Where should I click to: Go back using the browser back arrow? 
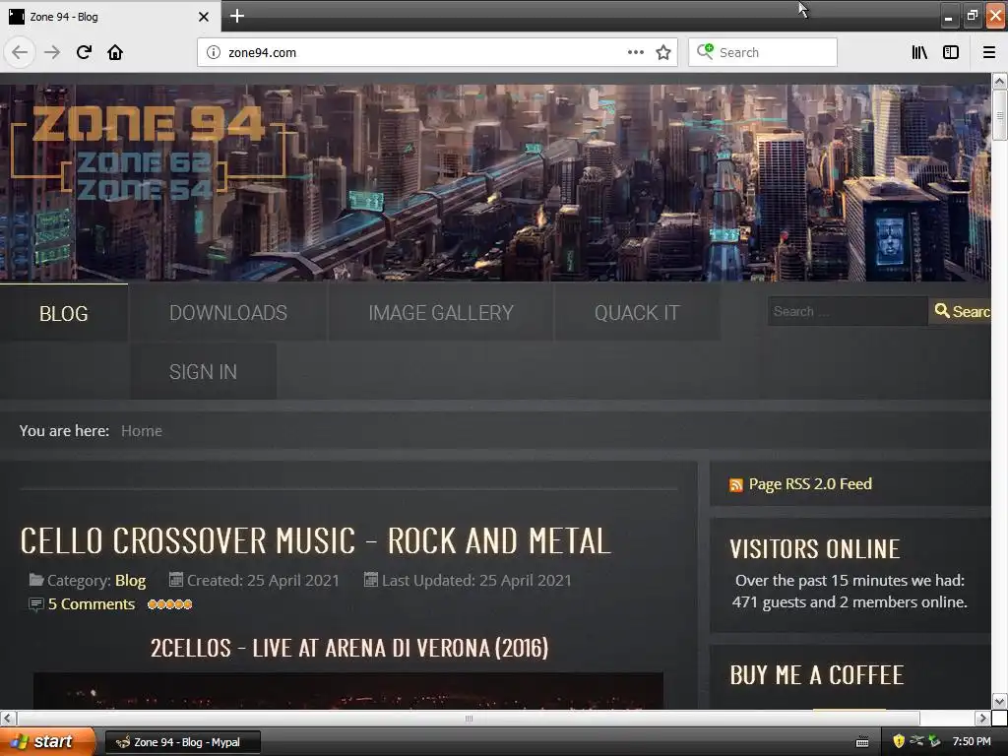point(20,52)
